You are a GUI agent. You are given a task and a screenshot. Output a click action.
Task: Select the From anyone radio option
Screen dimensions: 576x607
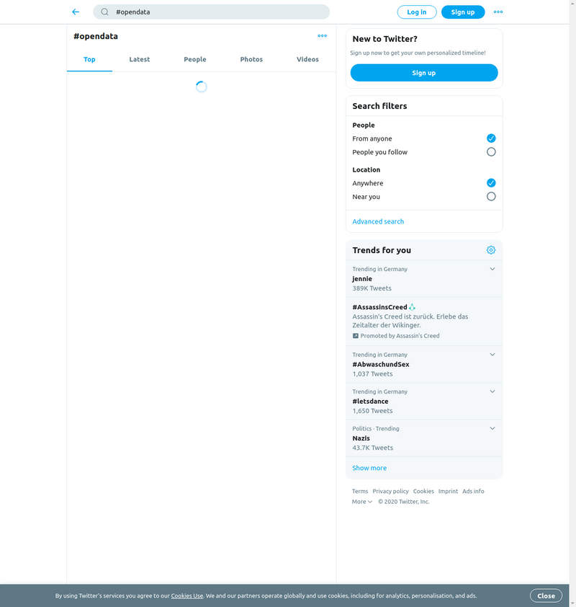[491, 138]
